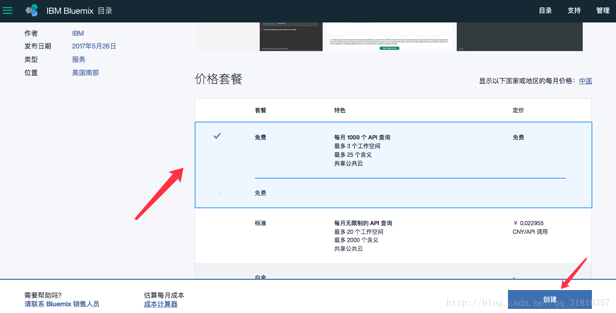Open the 支持 menu in header

click(574, 11)
